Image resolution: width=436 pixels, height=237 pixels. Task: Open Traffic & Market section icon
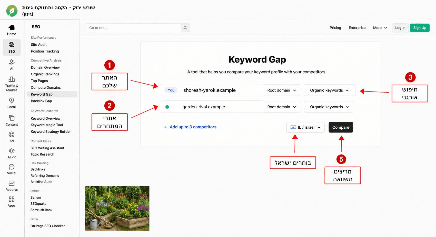(x=12, y=79)
